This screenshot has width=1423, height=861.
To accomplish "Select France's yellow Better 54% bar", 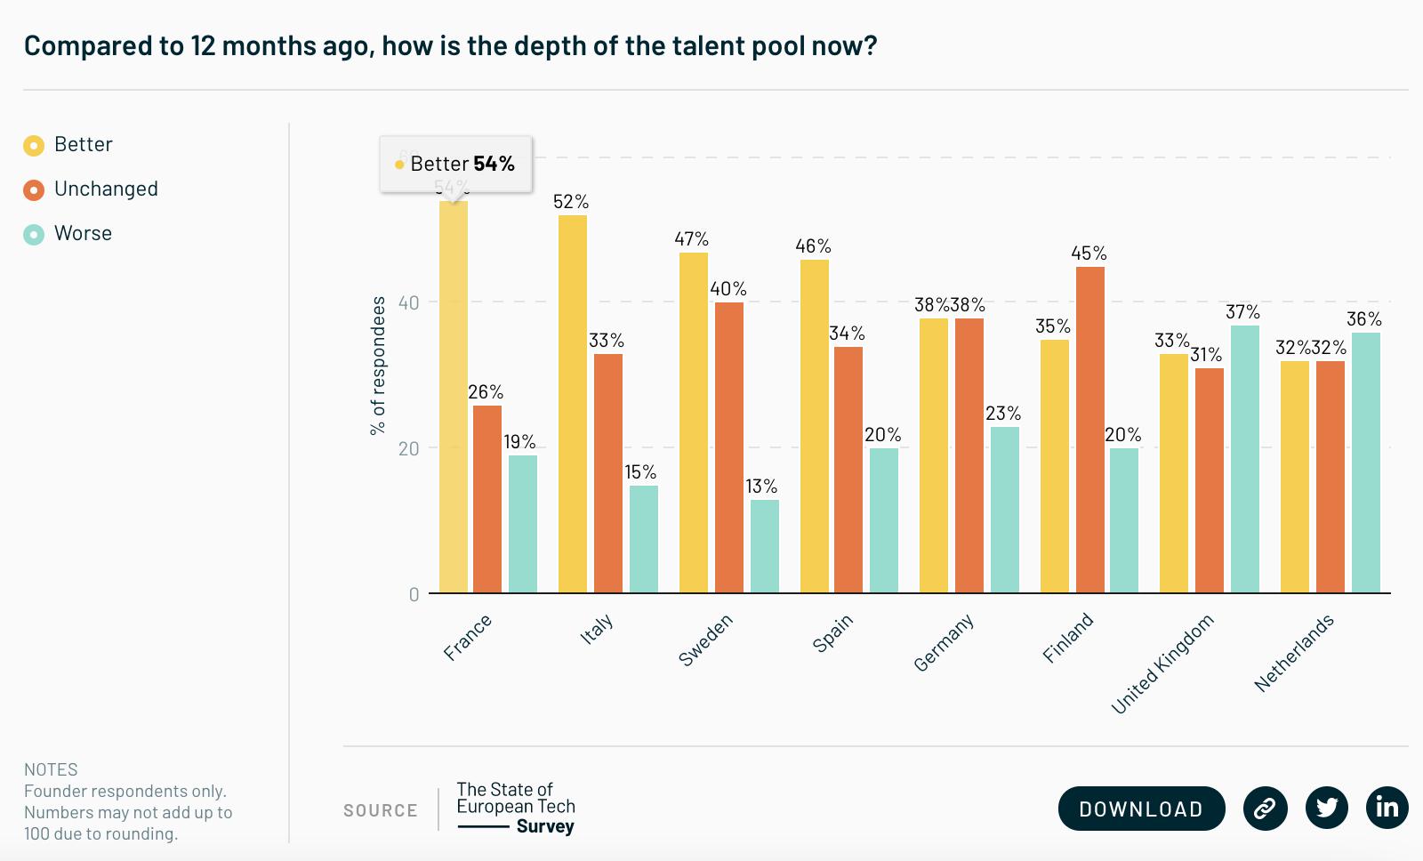I will [x=454, y=397].
